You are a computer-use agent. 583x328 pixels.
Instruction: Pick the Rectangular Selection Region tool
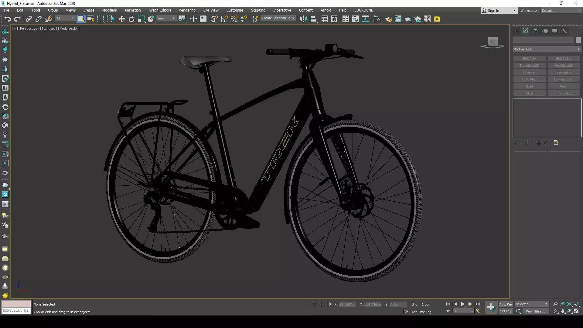click(x=100, y=19)
